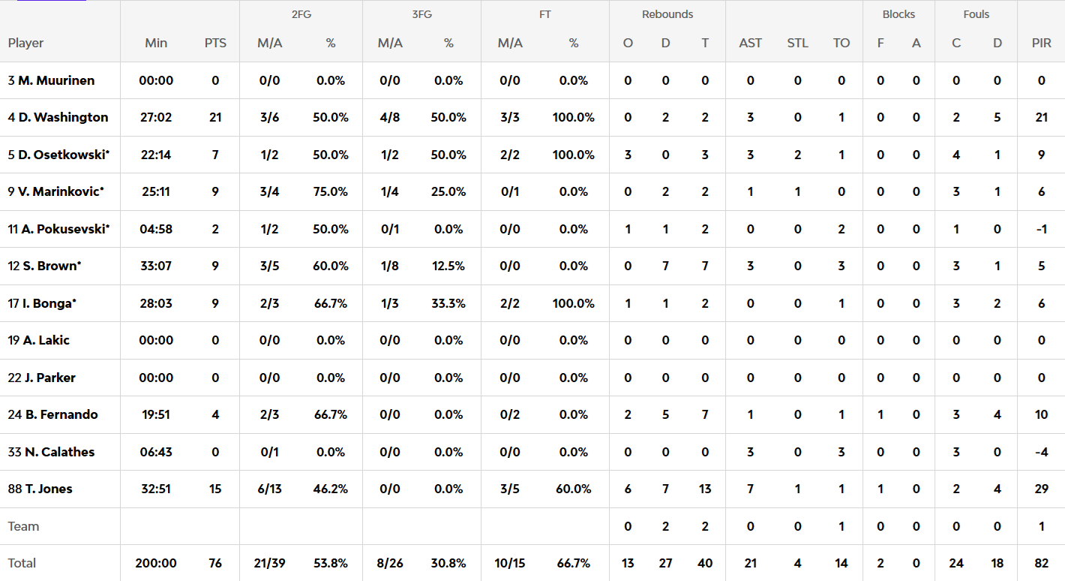1065x581 pixels.
Task: Open M. Muurinen player page
Action: 56,80
